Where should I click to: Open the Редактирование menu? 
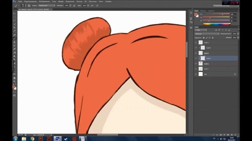(x=30, y=2)
